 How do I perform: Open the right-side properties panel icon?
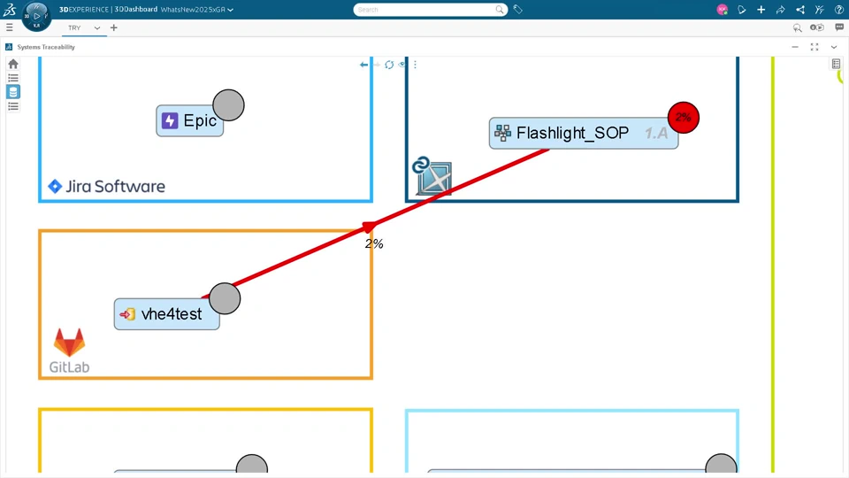coord(836,64)
